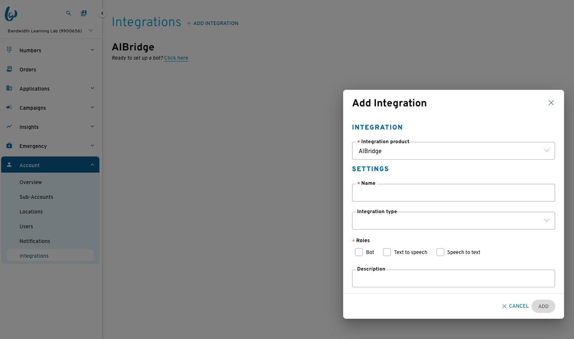Focus the Name input field
This screenshot has width=574, height=339.
[454, 193]
